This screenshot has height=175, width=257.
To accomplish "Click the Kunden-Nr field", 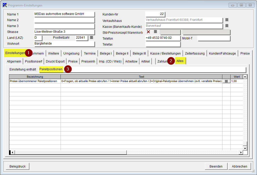I will coord(155,14).
